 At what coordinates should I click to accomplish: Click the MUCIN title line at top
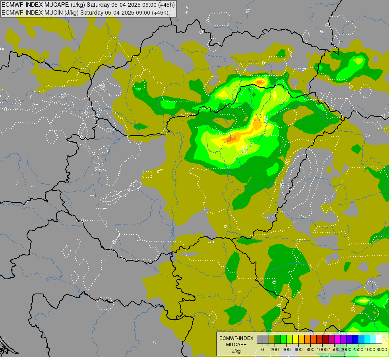(85, 13)
